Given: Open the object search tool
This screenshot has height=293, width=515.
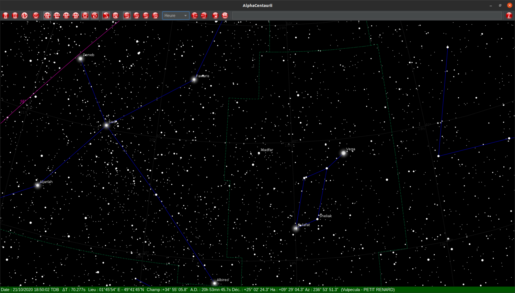Looking at the screenshot, I should 116,15.
